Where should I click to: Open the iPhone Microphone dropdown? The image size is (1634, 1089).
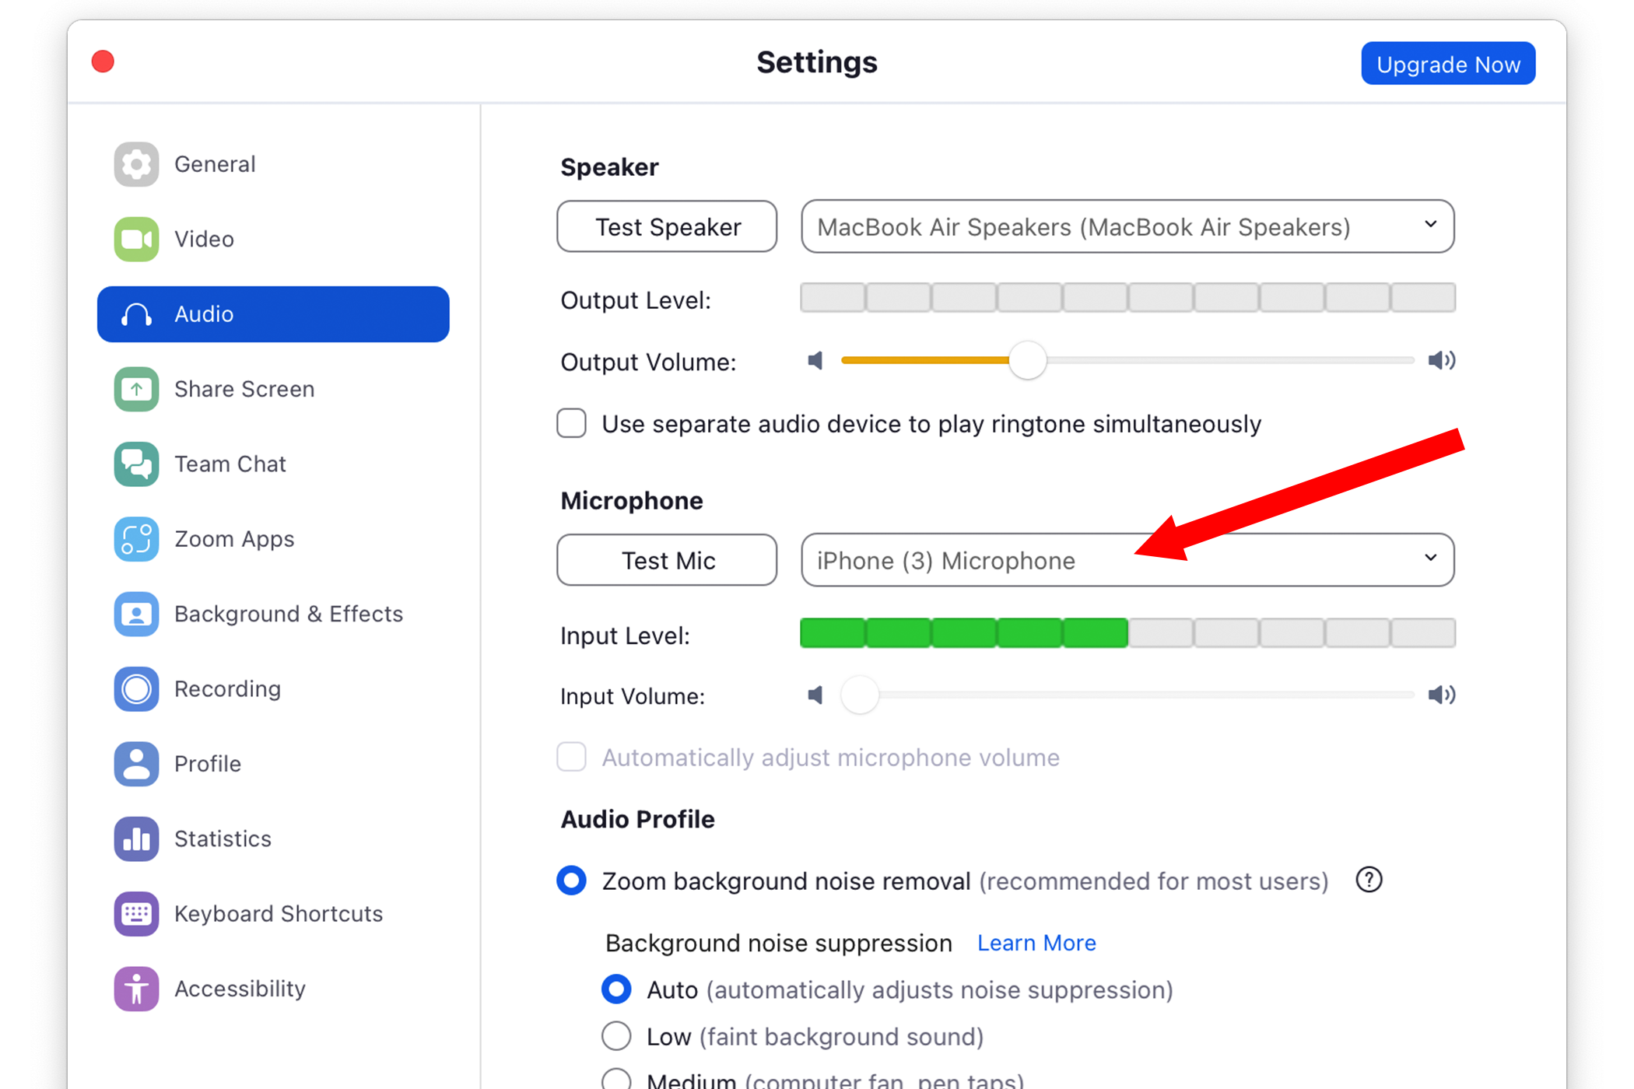point(1127,560)
